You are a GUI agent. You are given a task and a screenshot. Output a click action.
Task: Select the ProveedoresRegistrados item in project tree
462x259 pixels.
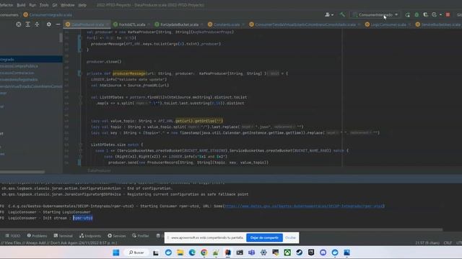(x=19, y=80)
